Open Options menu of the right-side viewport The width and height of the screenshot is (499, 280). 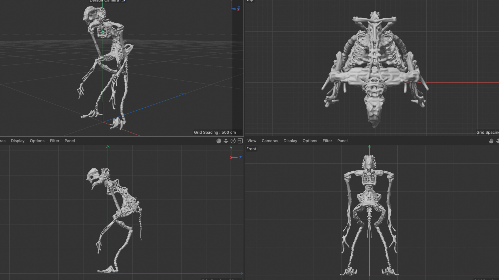pos(37,141)
